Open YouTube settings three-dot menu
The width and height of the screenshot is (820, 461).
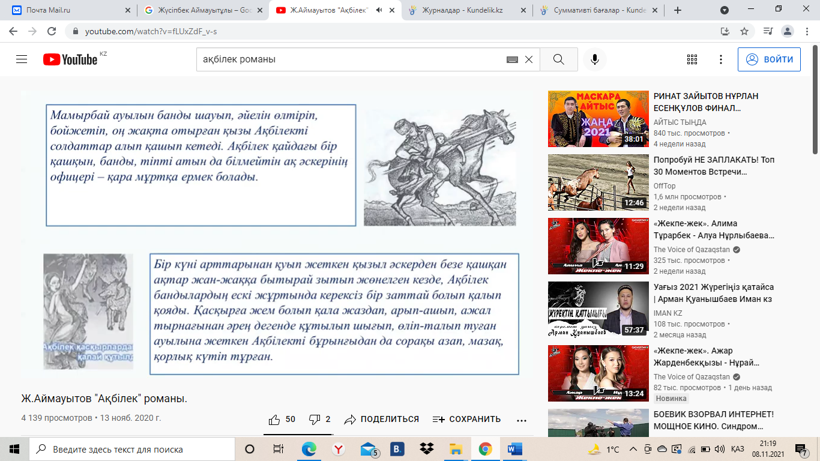(x=722, y=59)
